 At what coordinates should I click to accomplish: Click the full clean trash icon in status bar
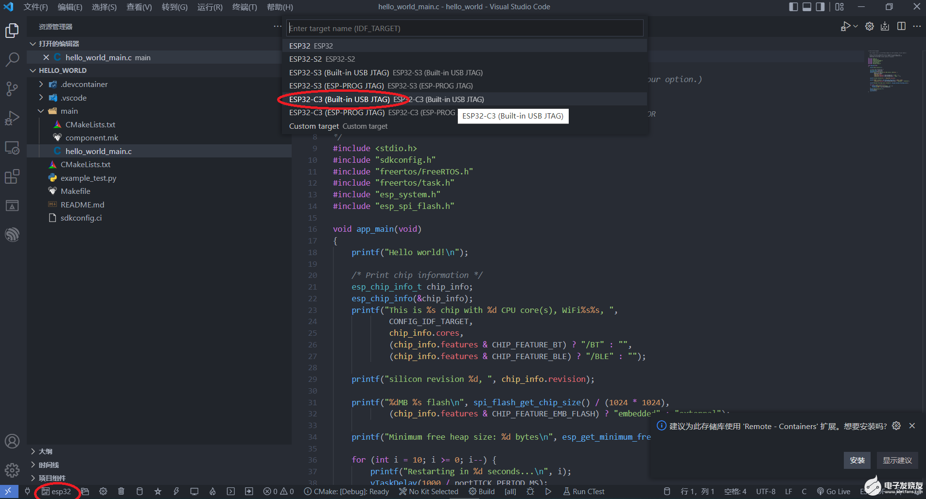(x=121, y=491)
